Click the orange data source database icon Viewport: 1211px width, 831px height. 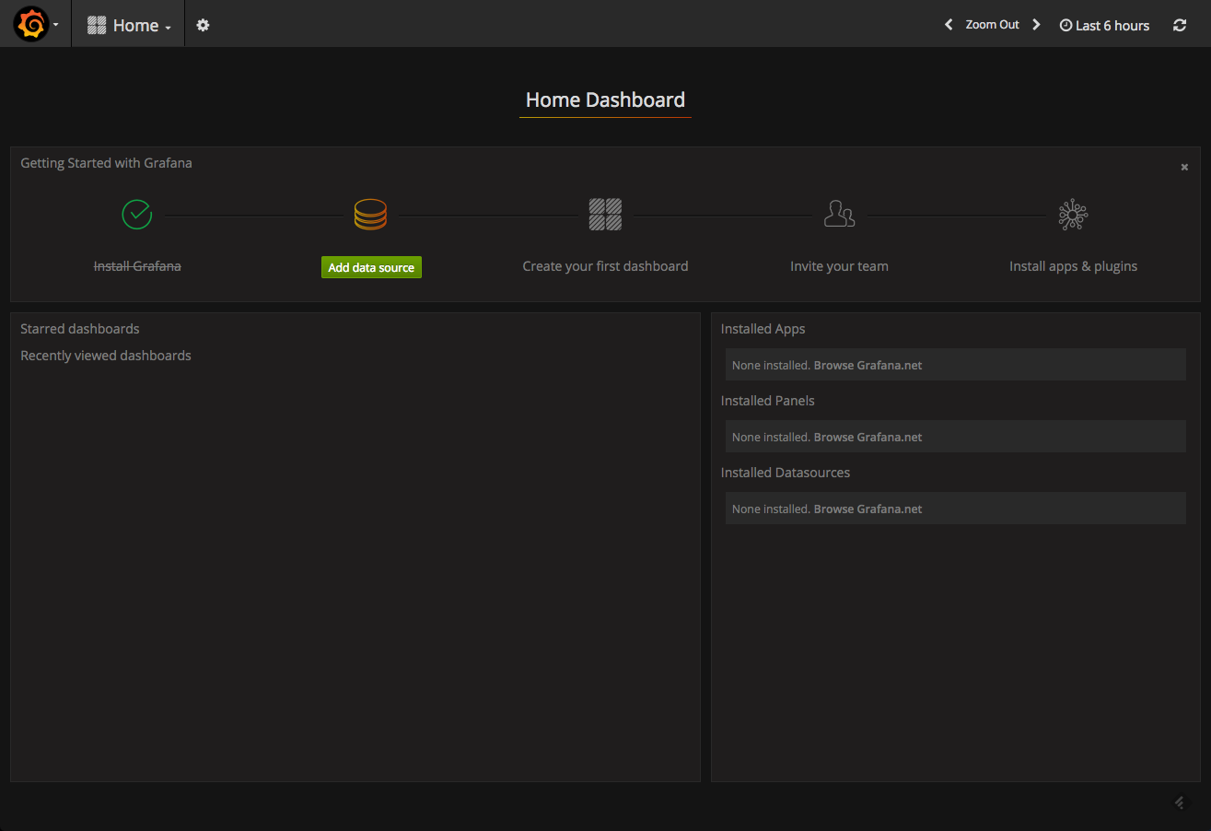click(x=370, y=215)
